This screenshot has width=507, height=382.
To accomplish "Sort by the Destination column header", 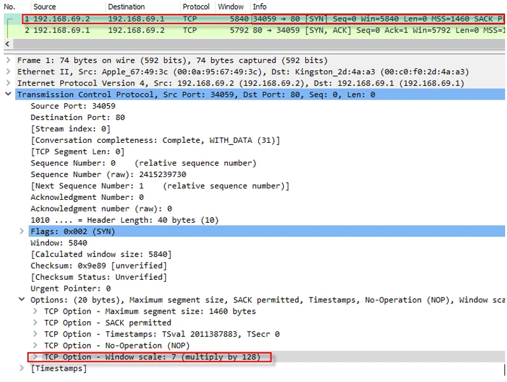I will tap(126, 7).
